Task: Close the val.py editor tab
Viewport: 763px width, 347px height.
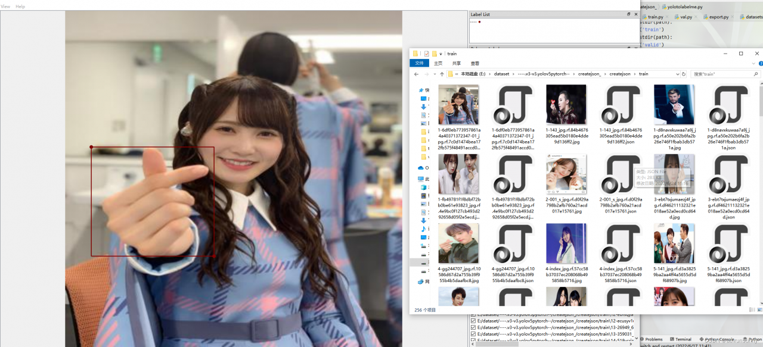Action: (696, 17)
